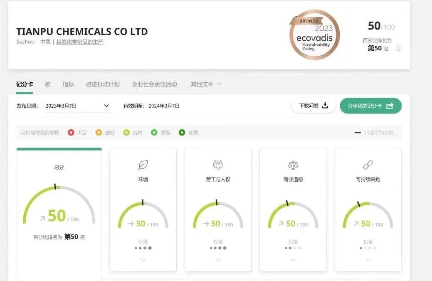This screenshot has width=432, height=281.
Task: Click the 总分 gauge arc
Action: click(59, 205)
